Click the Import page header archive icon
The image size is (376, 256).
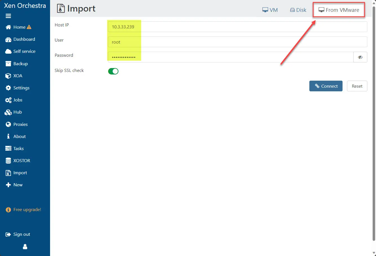(61, 9)
